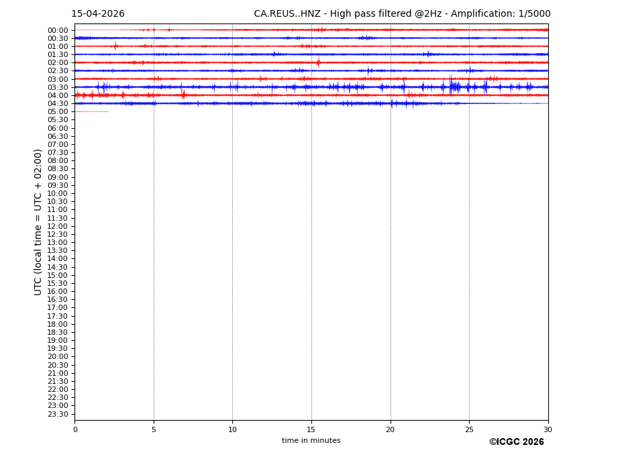Click the 04:00 red seismic trace
This screenshot has width=622, height=467.
[311, 95]
